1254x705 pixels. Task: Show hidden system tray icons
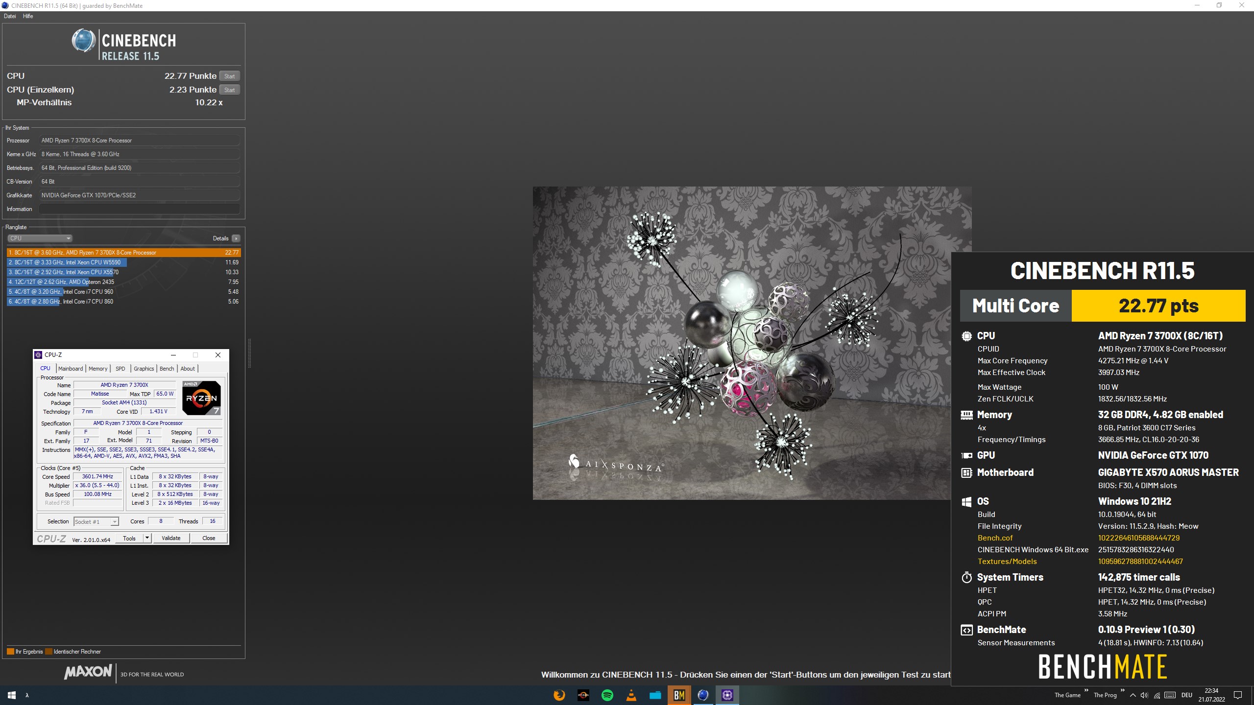tap(1133, 695)
